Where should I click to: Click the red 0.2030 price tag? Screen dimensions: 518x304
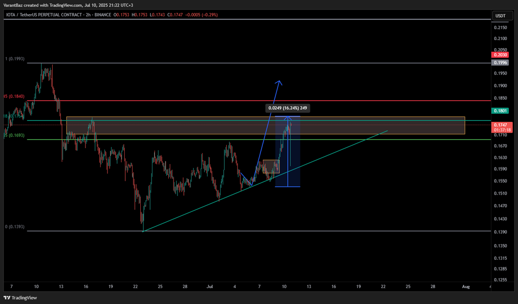click(x=500, y=55)
